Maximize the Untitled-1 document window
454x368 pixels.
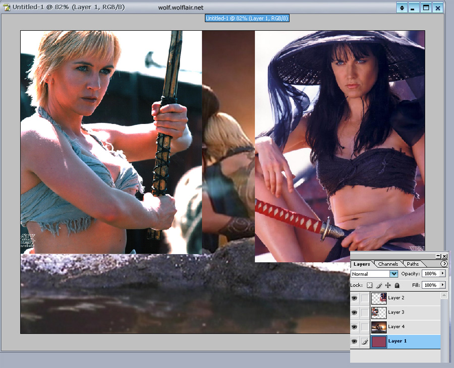[426, 8]
